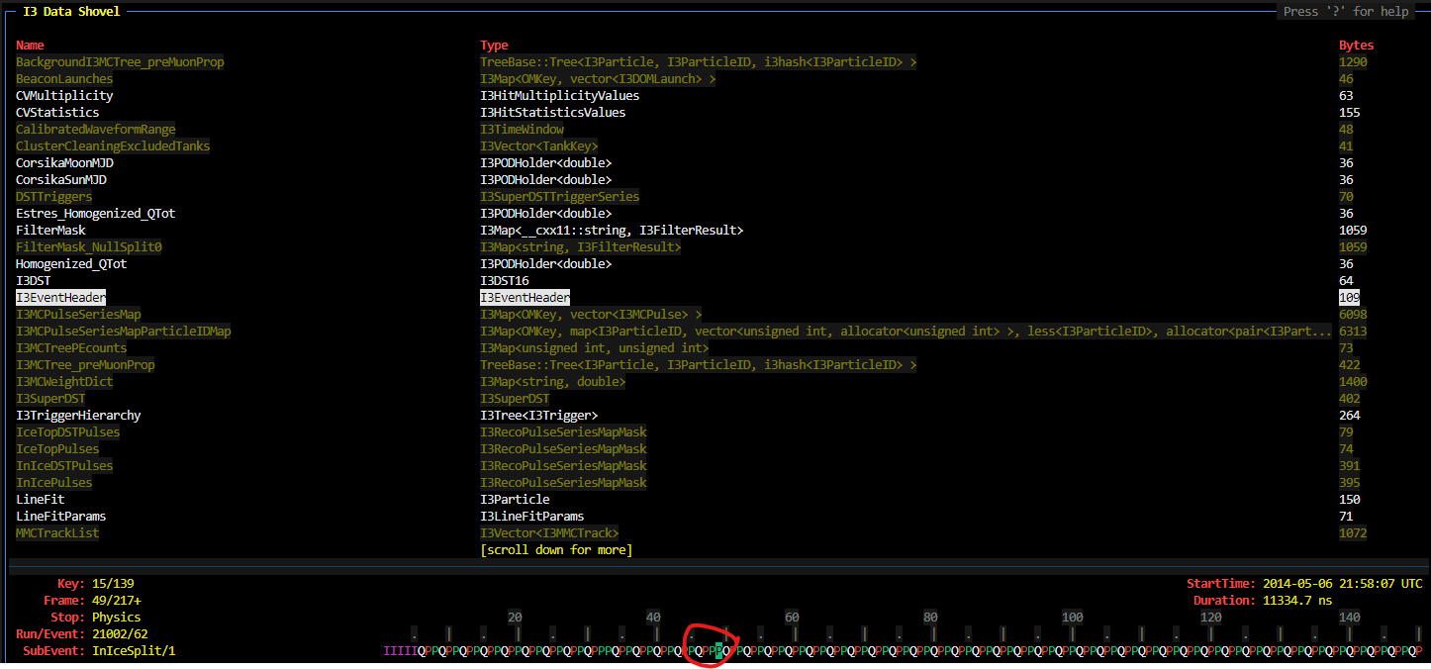The height and width of the screenshot is (669, 1431).
Task: Select the Homogenized_QTot key
Action: (x=72, y=263)
